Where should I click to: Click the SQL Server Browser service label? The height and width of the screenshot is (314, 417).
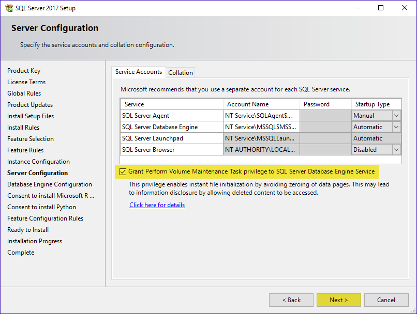coord(148,150)
